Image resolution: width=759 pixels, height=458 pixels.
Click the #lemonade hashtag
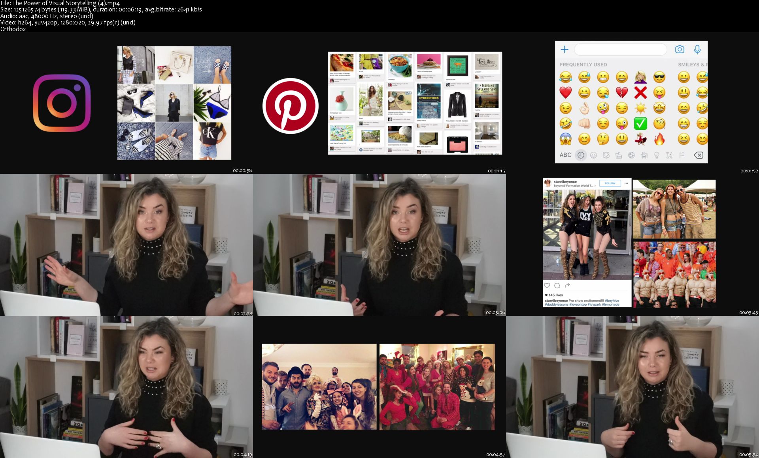point(611,305)
